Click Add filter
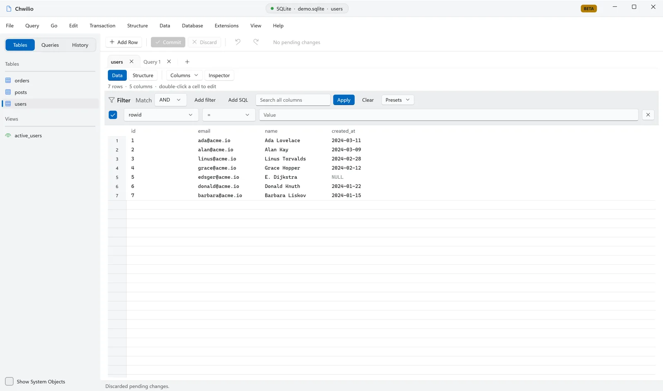The height and width of the screenshot is (391, 663). click(x=205, y=100)
